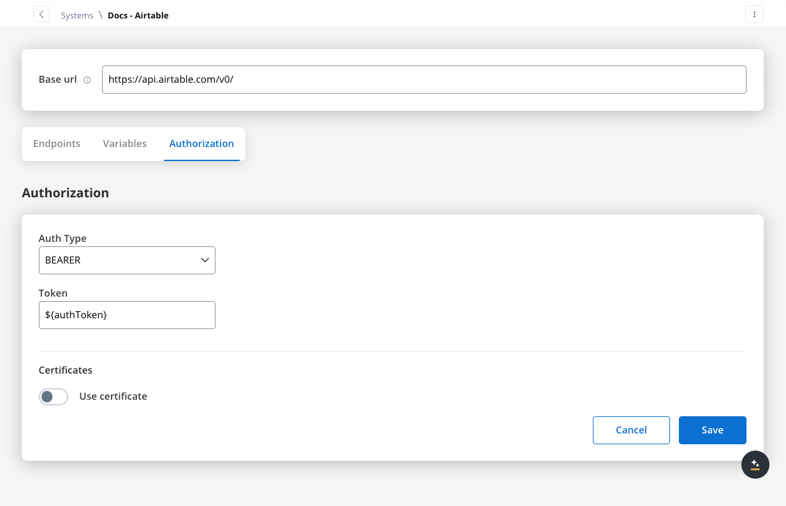This screenshot has width=786, height=506.
Task: Click the back arrow next to Systems
Action: coord(41,15)
